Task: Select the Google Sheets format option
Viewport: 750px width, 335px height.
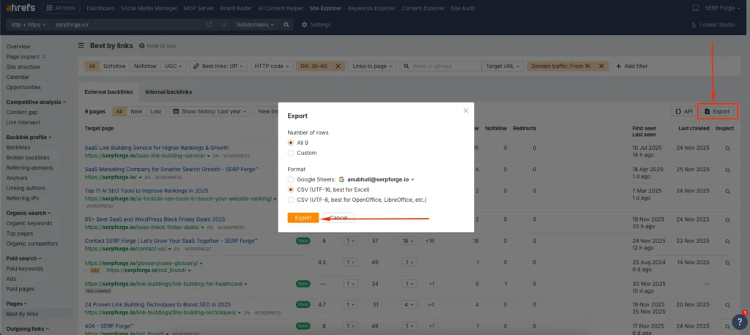Action: (x=292, y=179)
